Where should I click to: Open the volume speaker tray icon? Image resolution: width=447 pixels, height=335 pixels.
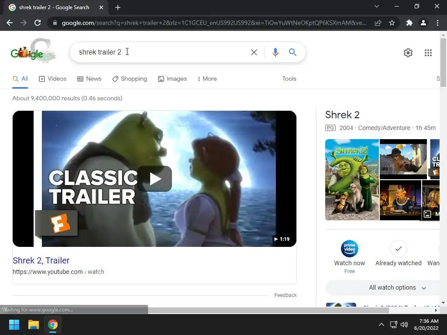(404, 325)
